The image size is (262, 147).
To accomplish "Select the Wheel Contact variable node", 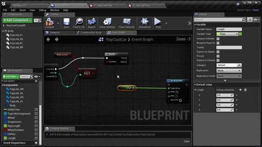I will point(63,54).
